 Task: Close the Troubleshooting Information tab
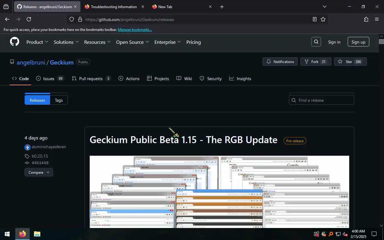[143, 7]
